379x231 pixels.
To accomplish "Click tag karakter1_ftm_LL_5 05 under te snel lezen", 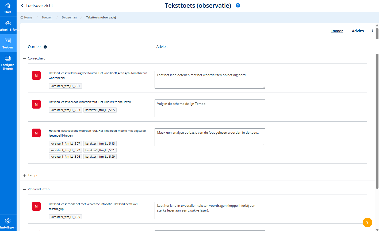I will click(x=100, y=110).
